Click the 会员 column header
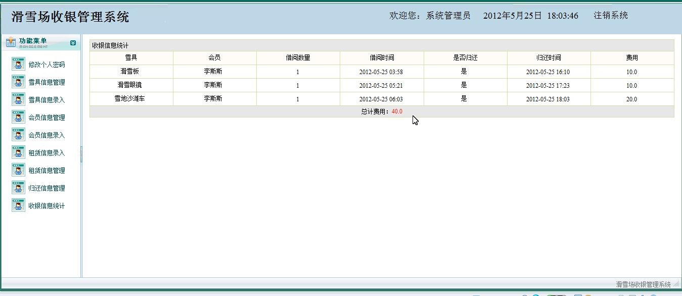The image size is (682, 296). click(215, 58)
